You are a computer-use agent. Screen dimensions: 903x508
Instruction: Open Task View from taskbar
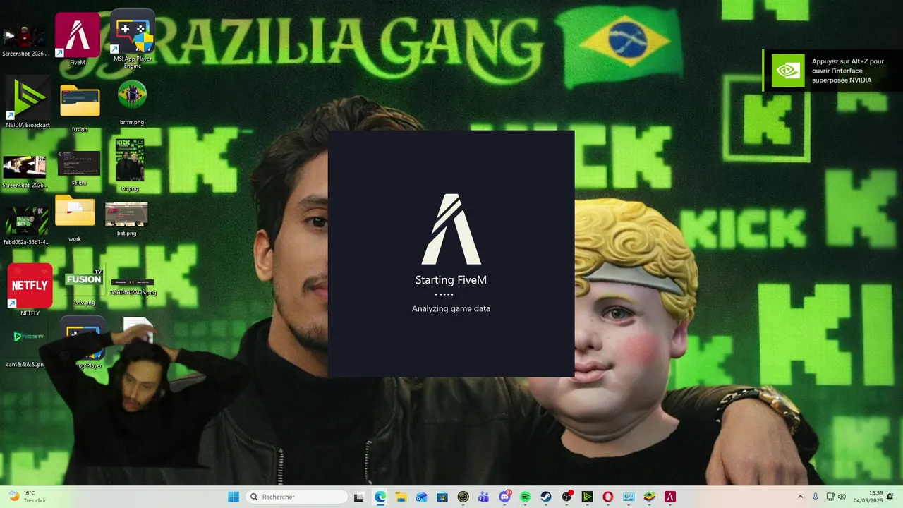358,497
